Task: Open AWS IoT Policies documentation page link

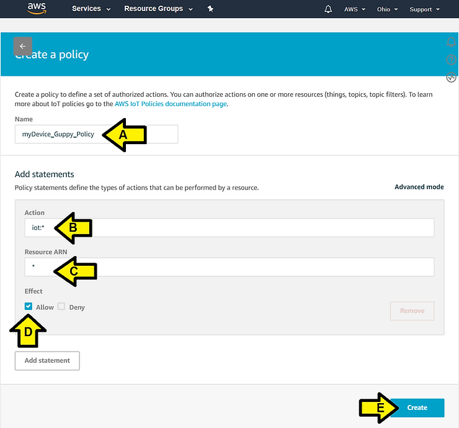Action: coord(171,104)
